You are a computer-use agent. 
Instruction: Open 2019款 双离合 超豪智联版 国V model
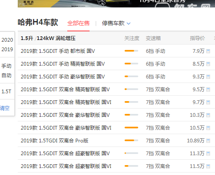65,154
